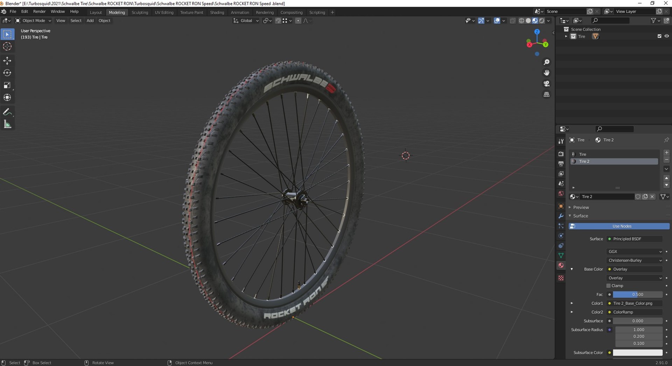
Task: Enable the Clamp checkbox
Action: tap(608, 286)
